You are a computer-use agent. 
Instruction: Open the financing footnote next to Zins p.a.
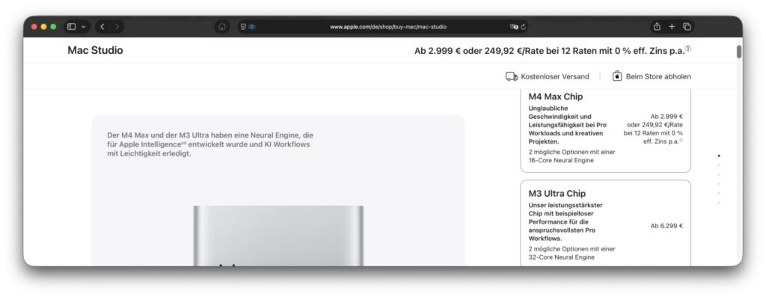coord(688,49)
